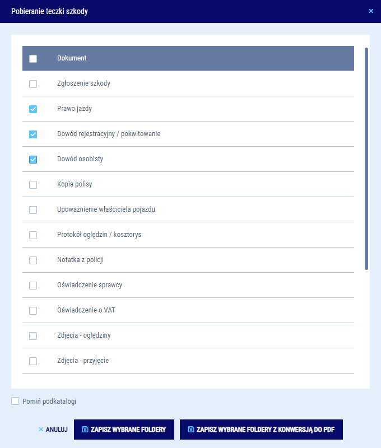Enable the Pomiń podkatalogi option

coord(15,401)
